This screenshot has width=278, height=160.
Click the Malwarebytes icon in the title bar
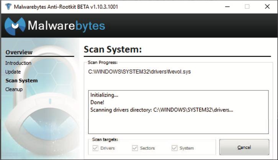click(7, 6)
